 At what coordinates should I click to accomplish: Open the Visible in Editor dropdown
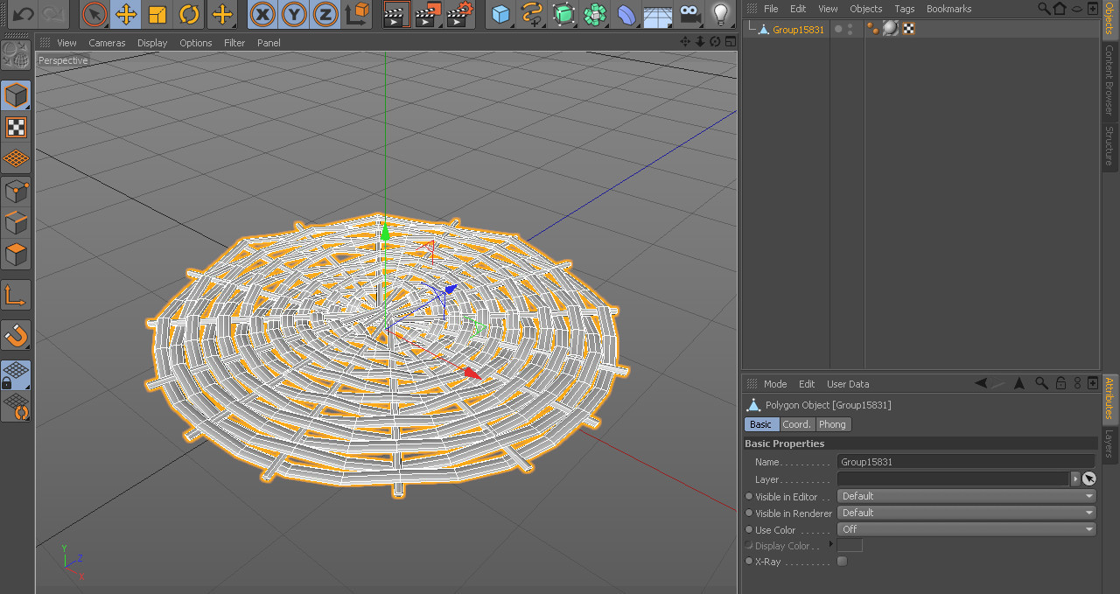(x=966, y=496)
